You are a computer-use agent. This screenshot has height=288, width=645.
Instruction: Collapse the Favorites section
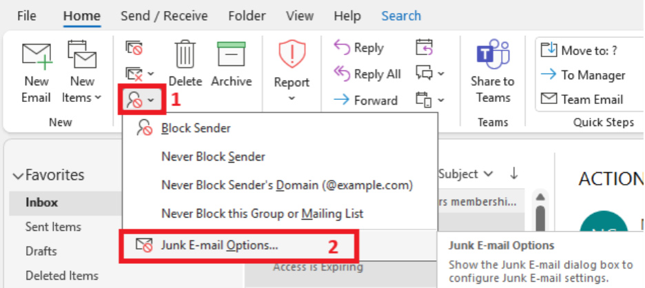[x=18, y=176]
